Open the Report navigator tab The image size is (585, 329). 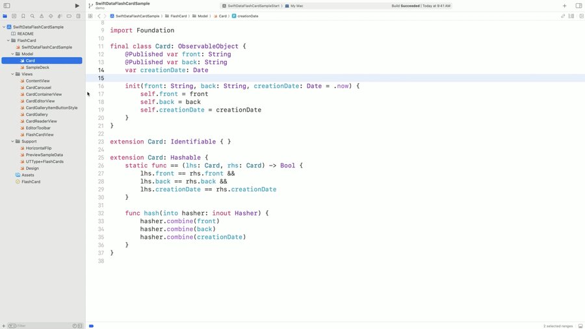pos(79,16)
